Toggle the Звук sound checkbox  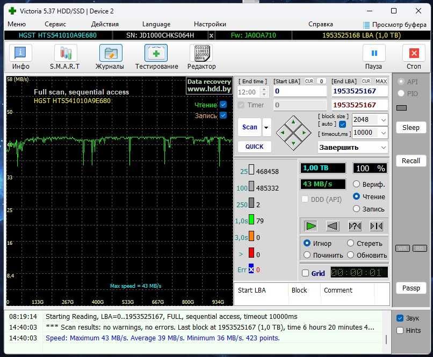pos(400,318)
